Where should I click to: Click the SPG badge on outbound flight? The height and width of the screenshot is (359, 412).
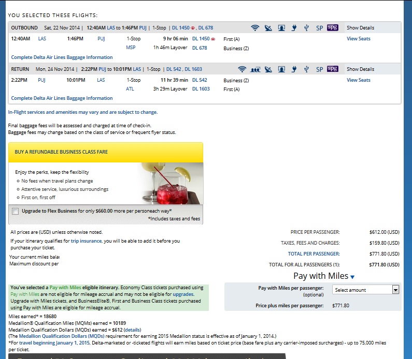pos(332,28)
